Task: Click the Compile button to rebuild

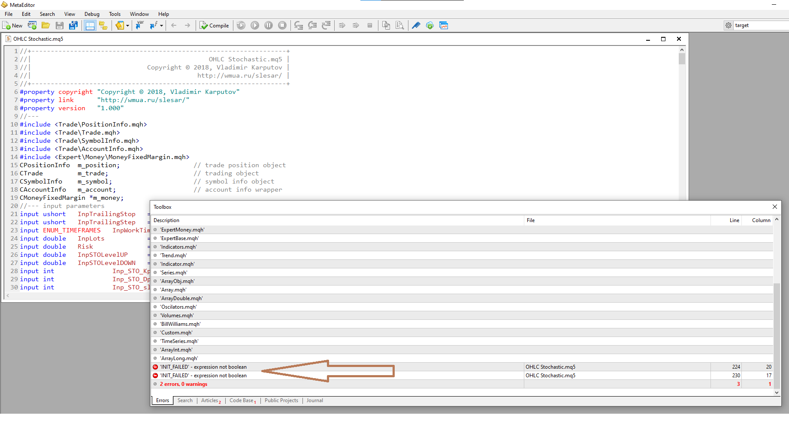Action: [215, 25]
